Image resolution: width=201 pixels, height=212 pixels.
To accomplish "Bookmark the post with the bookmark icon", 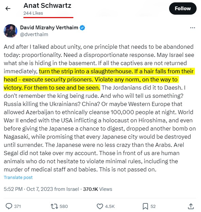I will [x=145, y=206].
